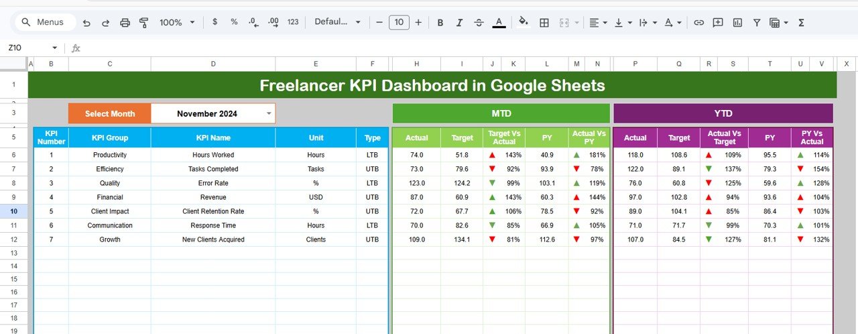
Task: Click the Print icon
Action: pos(125,23)
